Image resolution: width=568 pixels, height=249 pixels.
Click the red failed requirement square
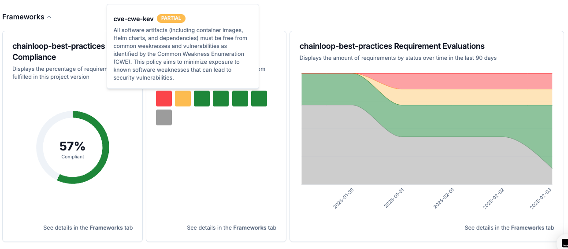click(x=164, y=99)
